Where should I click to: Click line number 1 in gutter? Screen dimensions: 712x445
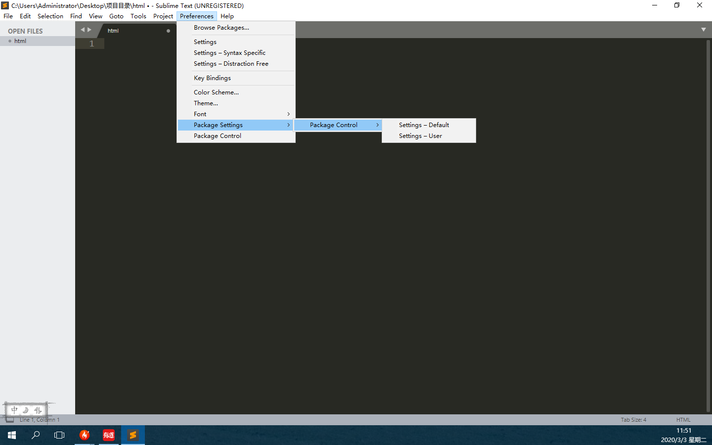[x=91, y=44]
